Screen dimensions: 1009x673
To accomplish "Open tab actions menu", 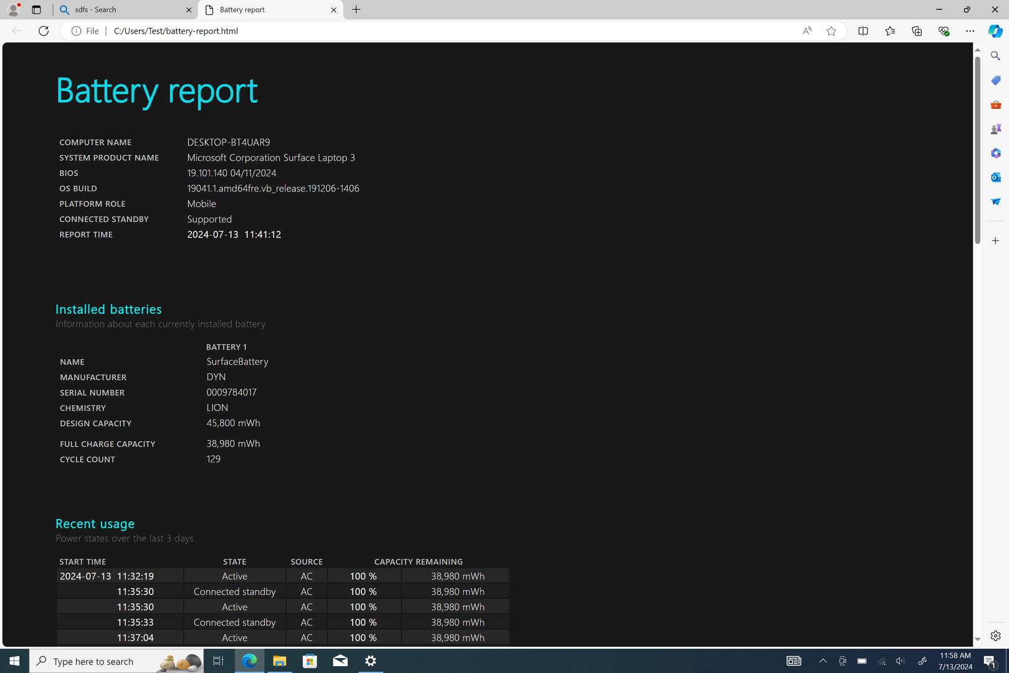I will point(36,10).
